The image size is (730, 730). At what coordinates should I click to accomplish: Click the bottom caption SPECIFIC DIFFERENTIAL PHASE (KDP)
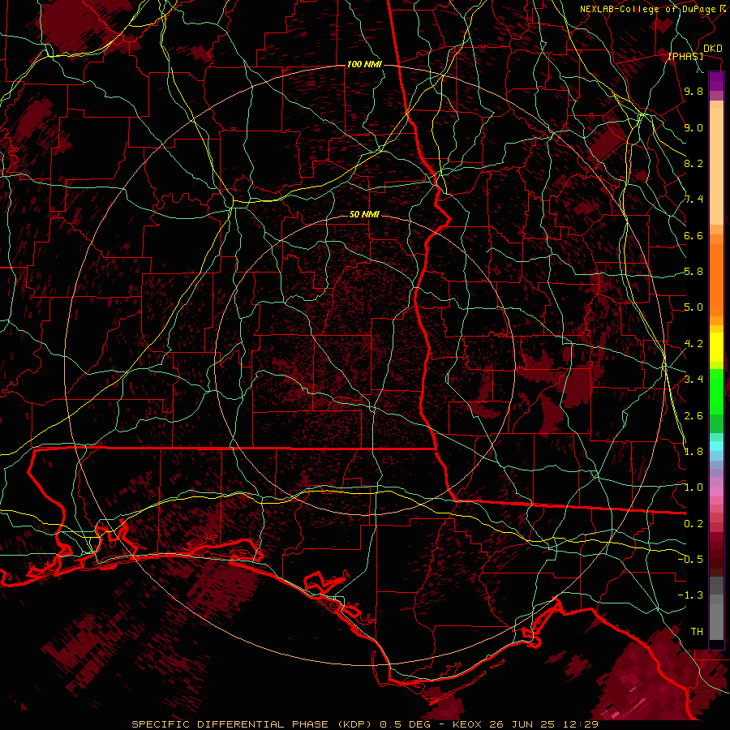pyautogui.click(x=254, y=724)
